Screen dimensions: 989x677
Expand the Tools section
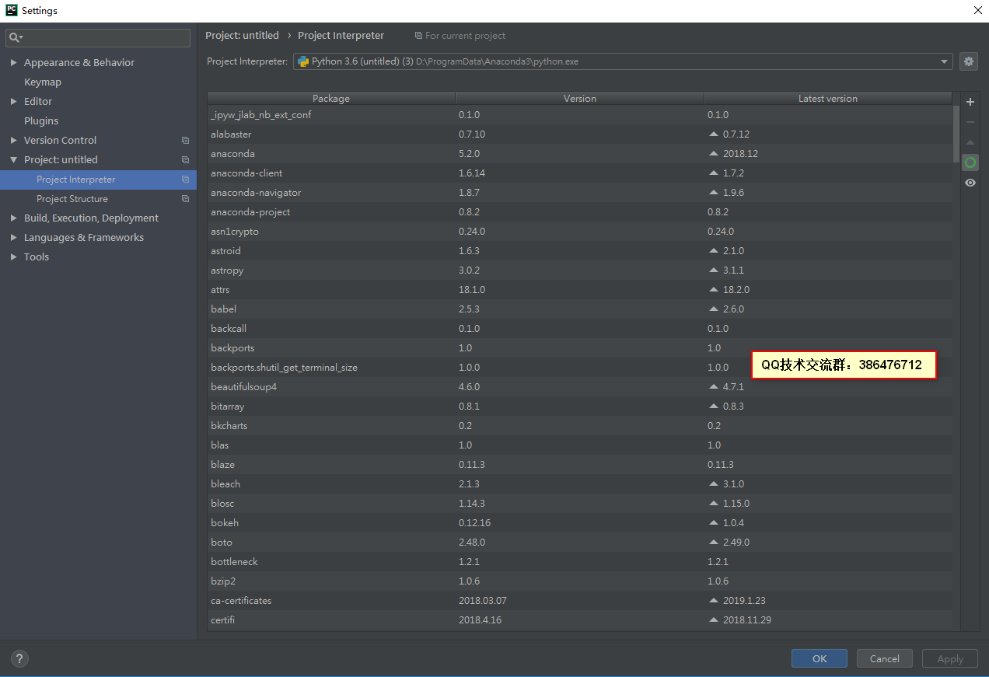pos(14,257)
